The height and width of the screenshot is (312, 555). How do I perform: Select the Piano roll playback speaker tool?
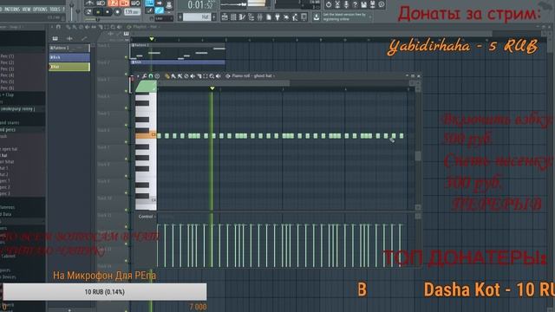coord(219,76)
